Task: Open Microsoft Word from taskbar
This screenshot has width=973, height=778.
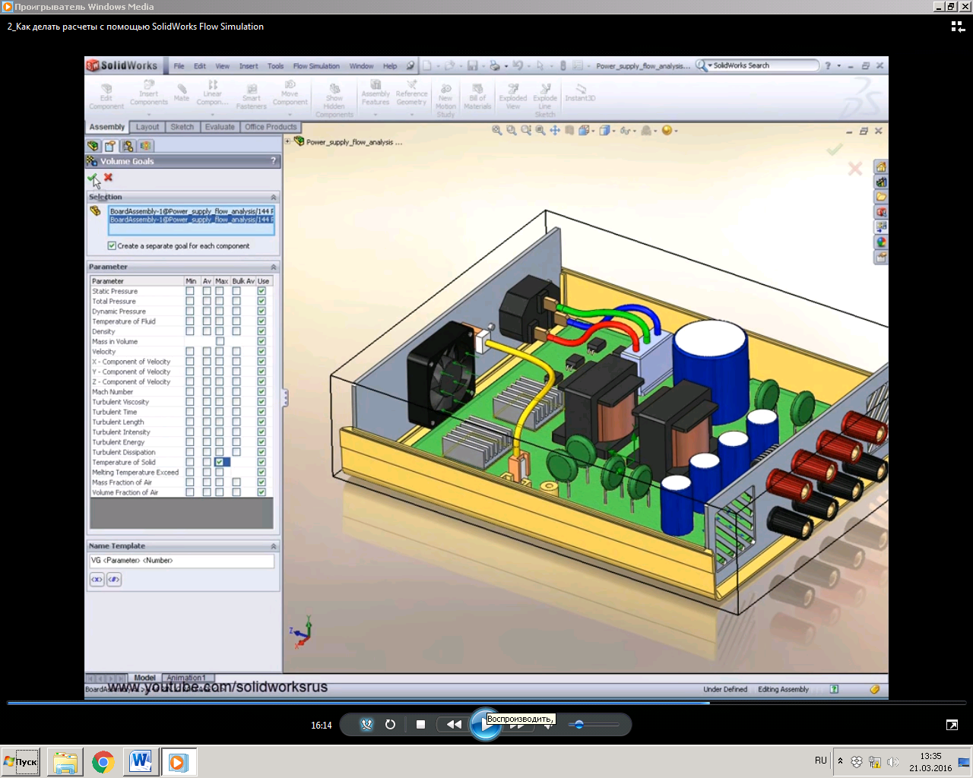Action: click(x=141, y=761)
